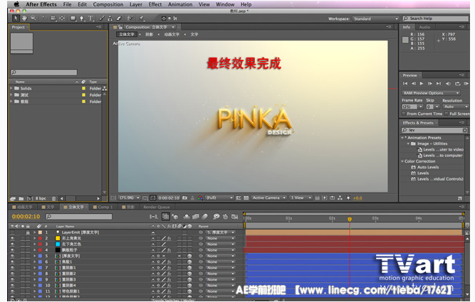The image size is (475, 302).
Task: Unlock the LayerEmit layer lock
Action: (28, 232)
